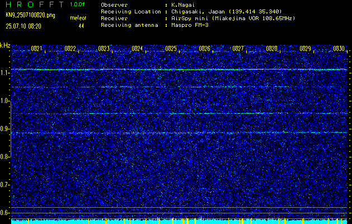352x224 pixels.
Task: Click the 0827 time marker
Action: click(238, 49)
